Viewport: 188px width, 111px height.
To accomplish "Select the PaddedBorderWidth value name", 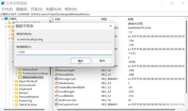I will pos(72,87).
